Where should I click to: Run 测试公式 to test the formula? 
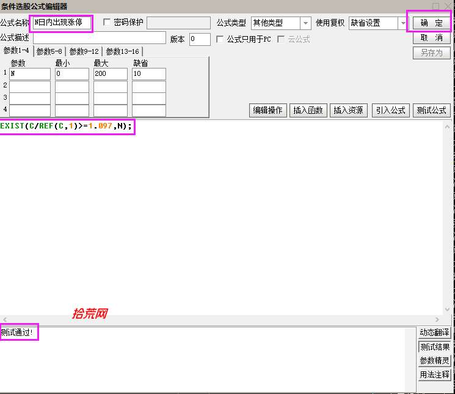(432, 111)
